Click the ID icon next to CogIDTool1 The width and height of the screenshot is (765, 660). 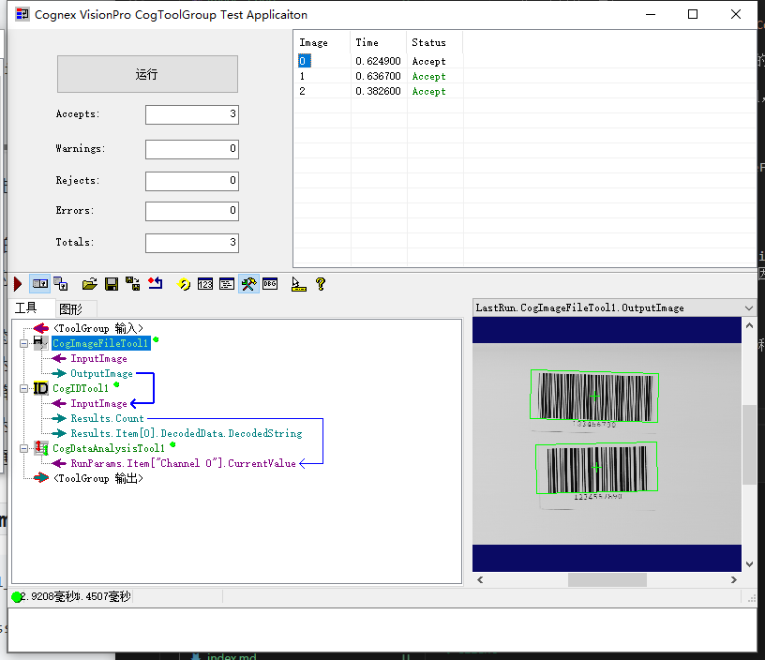(x=40, y=388)
